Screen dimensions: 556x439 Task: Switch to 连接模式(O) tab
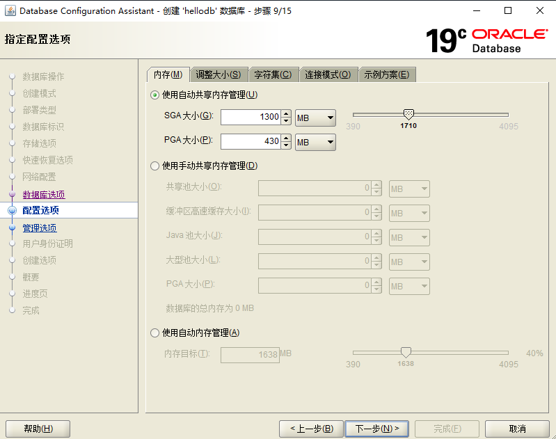328,74
